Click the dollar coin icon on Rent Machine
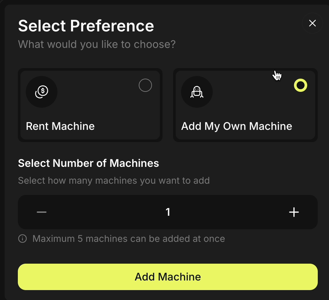Image resolution: width=329 pixels, height=300 pixels. [x=42, y=92]
